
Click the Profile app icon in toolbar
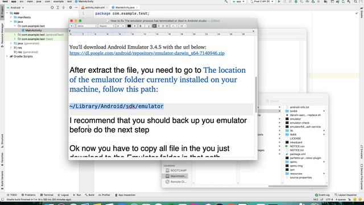click(x=307, y=2)
